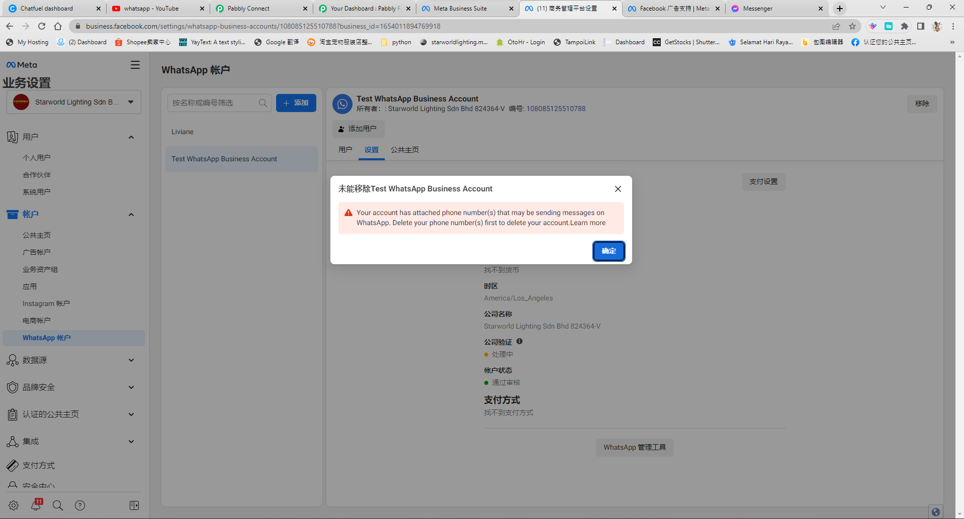Toggle the sidebar panel collapse icon
964x519 pixels.
click(134, 505)
